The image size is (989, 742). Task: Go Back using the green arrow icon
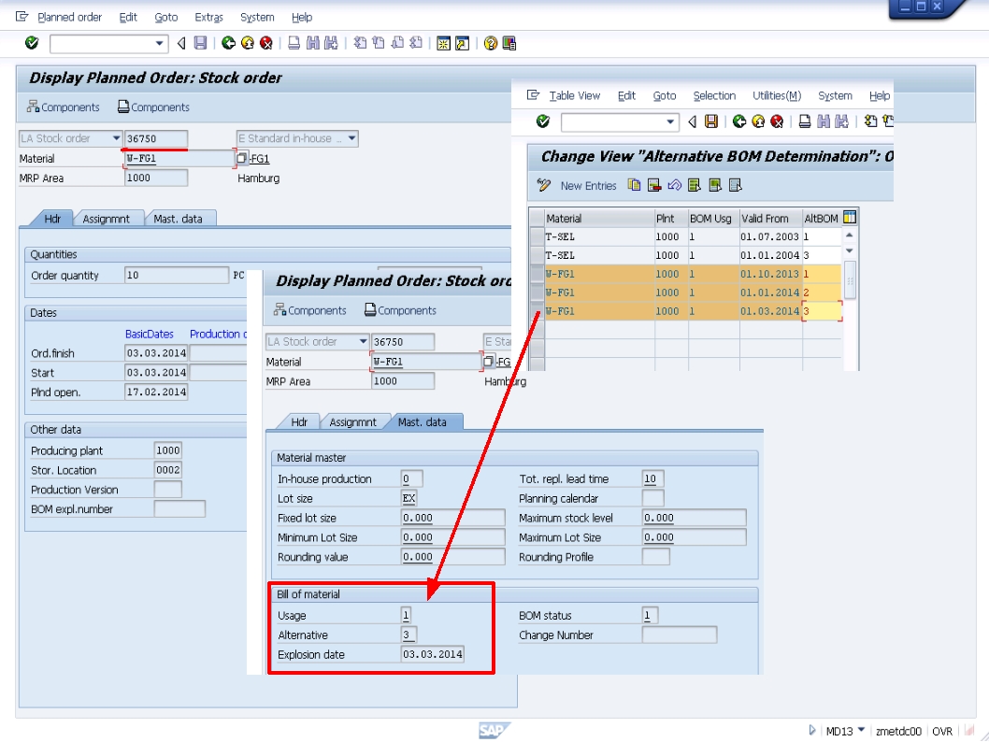227,40
